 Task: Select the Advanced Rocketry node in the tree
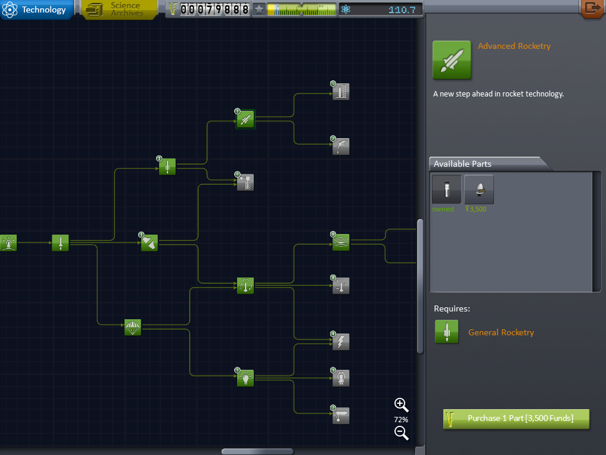pos(245,119)
